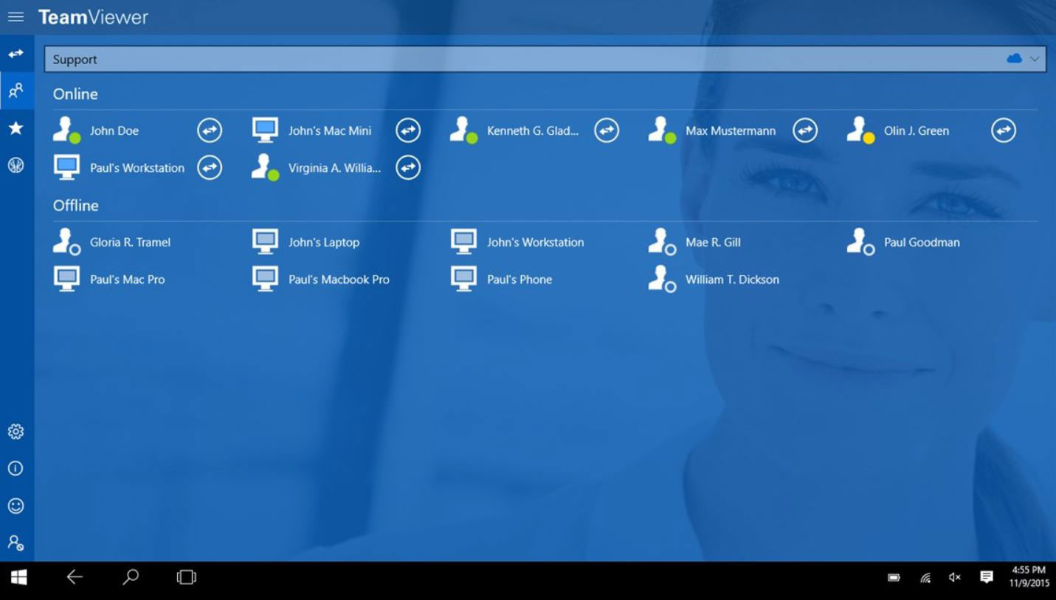1056x600 pixels.
Task: Collapse the Offline section
Action: [x=75, y=205]
